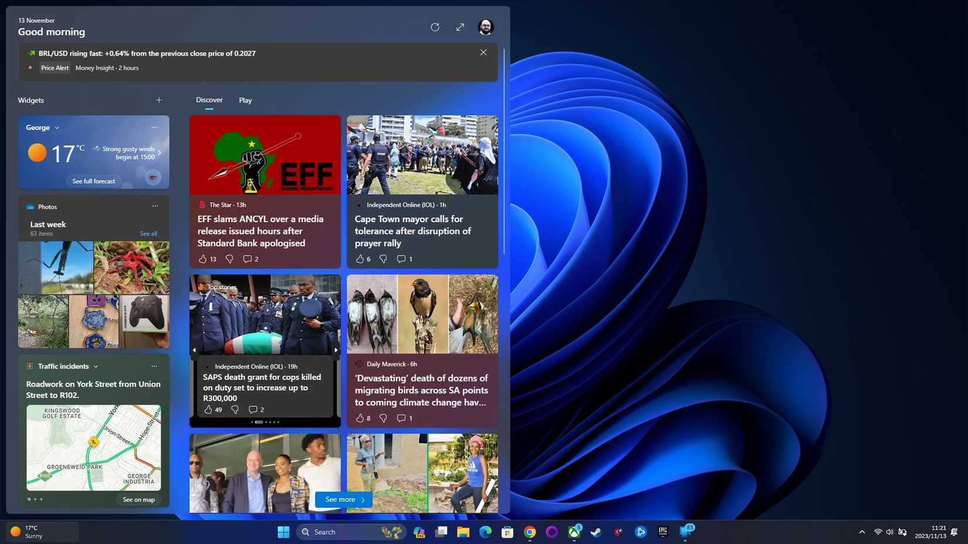Like the EFF slams ANCYL article
Screen dimensions: 968x544
[x=203, y=259]
